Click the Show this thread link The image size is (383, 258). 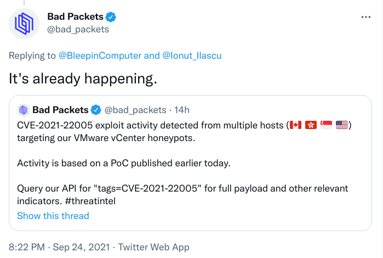tap(53, 216)
